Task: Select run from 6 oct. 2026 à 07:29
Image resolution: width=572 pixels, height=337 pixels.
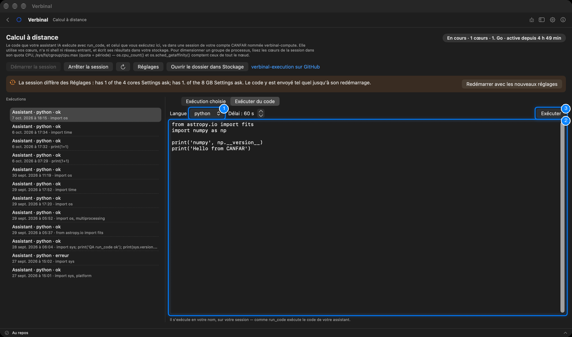Action: point(86,158)
